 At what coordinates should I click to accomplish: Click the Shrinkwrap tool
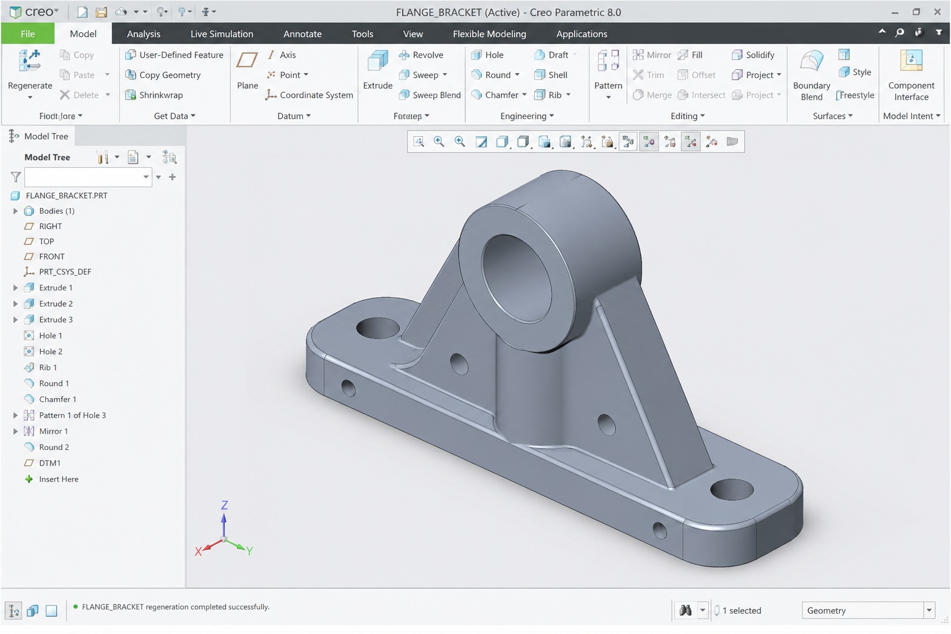tap(154, 95)
